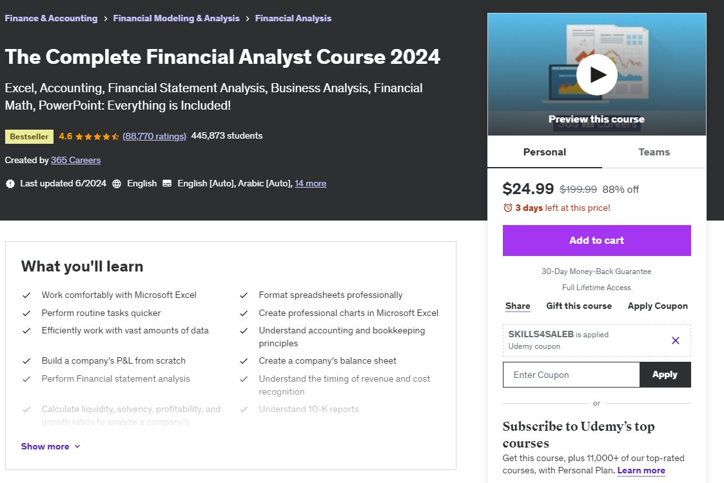Open the 365 Careers instructor profile

click(x=75, y=160)
